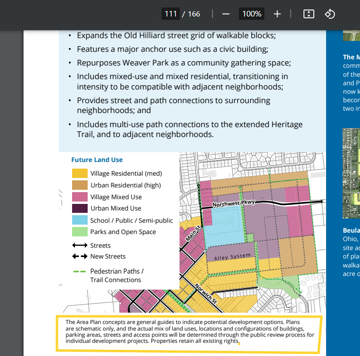Screen dimensions: 360x356
Task: Click the 'Northwest Pkwy' map label
Action: [x=234, y=203]
